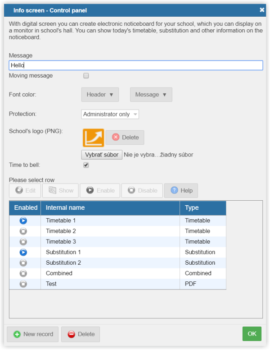This screenshot has height=350, width=270.
Task: Open the Message font color dropdown
Action: 151,95
